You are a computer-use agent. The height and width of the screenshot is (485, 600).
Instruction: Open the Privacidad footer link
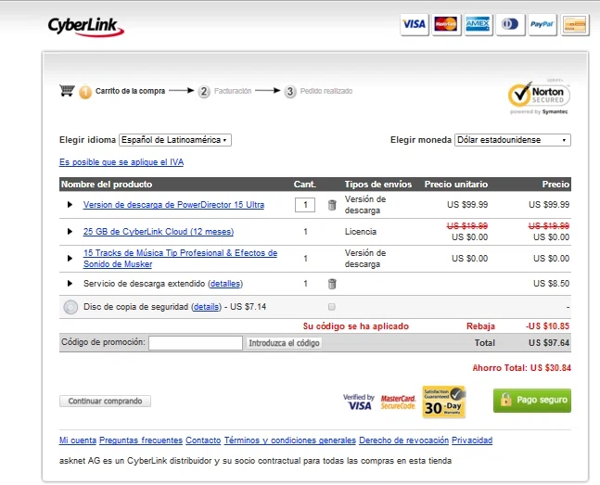[472, 440]
